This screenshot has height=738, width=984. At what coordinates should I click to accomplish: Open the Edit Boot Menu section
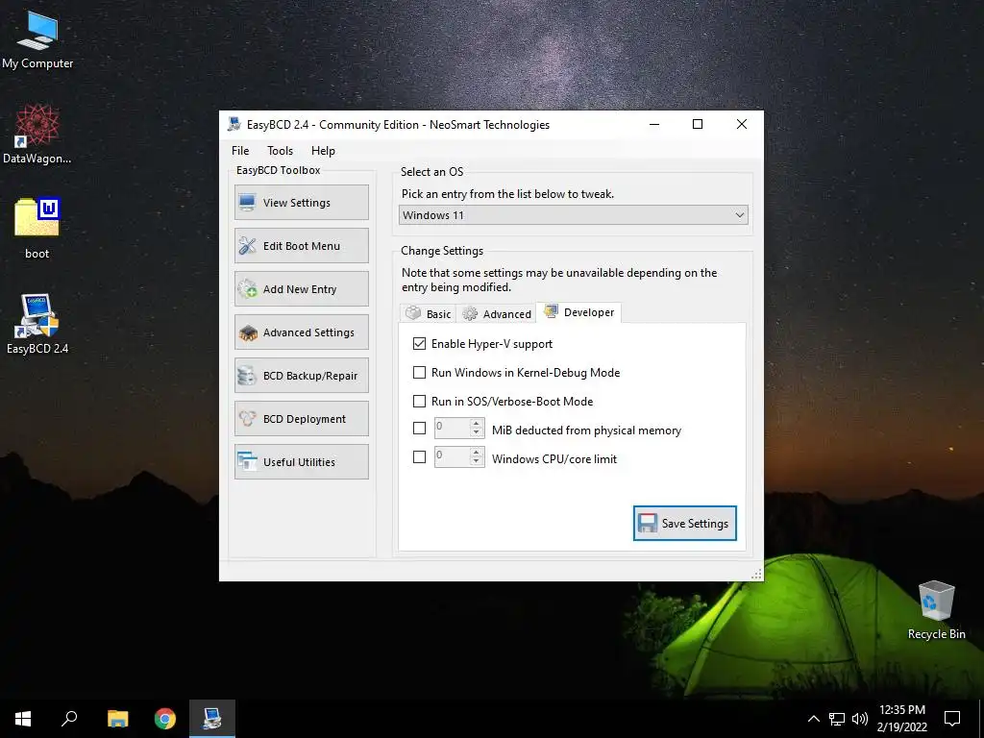pyautogui.click(x=301, y=245)
